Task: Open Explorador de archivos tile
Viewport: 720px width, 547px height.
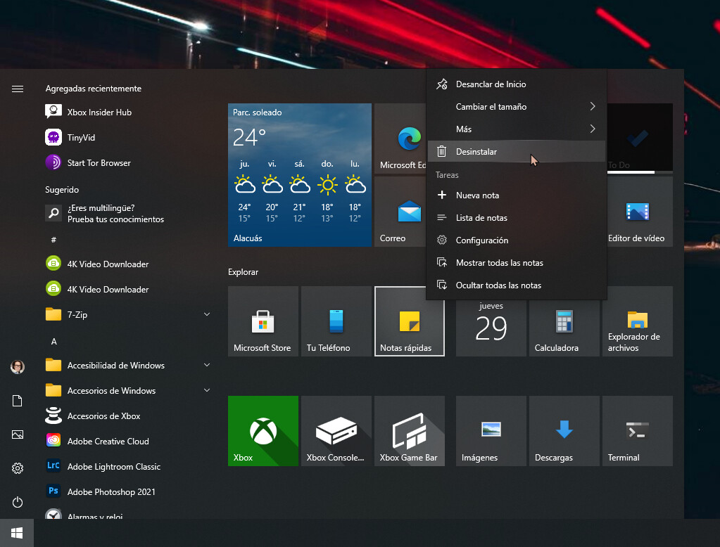Action: point(638,321)
